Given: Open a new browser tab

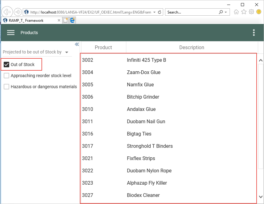Looking at the screenshot, I should click(x=65, y=21).
